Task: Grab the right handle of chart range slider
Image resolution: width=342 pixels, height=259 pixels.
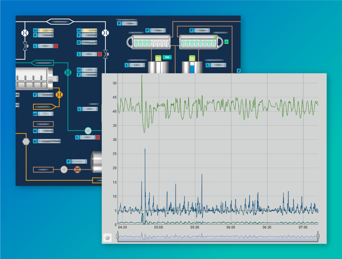Action: click(x=318, y=237)
